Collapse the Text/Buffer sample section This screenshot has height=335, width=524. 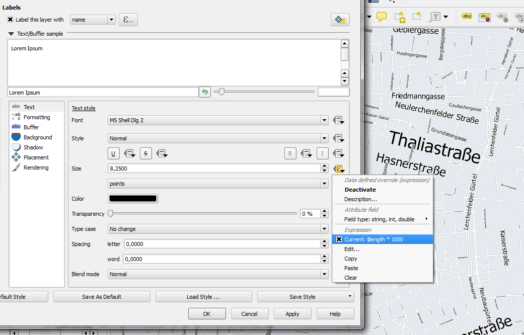(x=12, y=34)
